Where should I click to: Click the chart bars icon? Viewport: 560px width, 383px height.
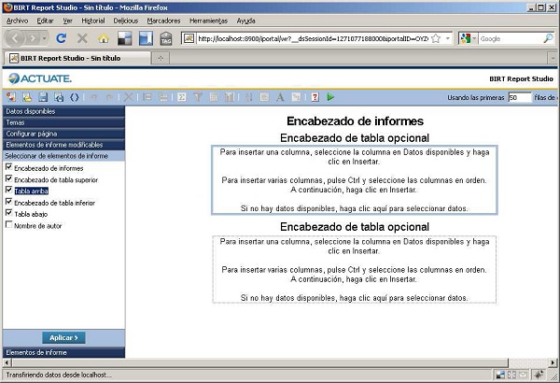click(x=230, y=97)
